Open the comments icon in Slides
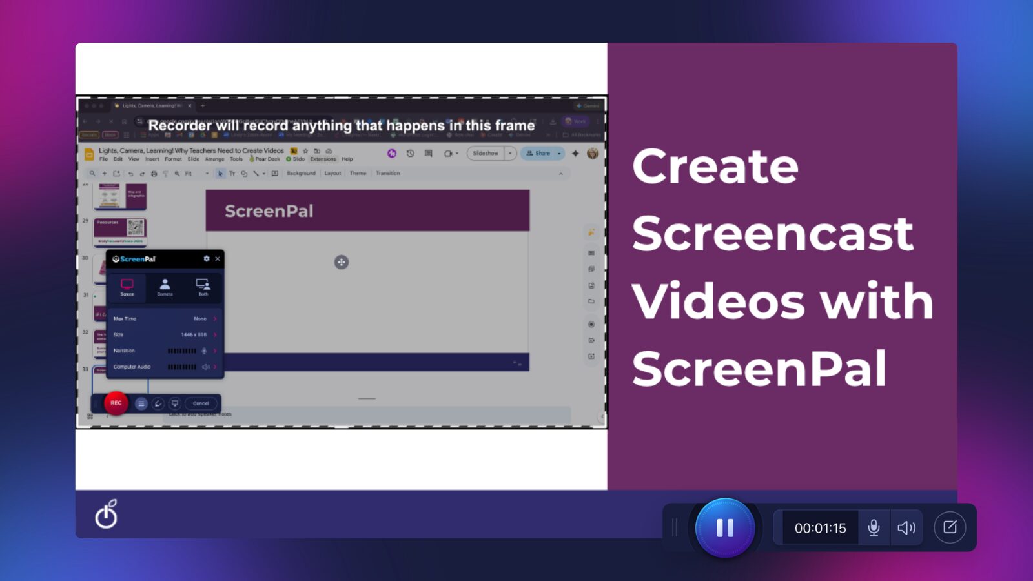This screenshot has height=581, width=1033. [x=428, y=154]
